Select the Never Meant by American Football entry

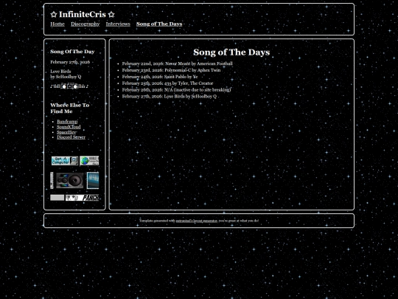177,63
